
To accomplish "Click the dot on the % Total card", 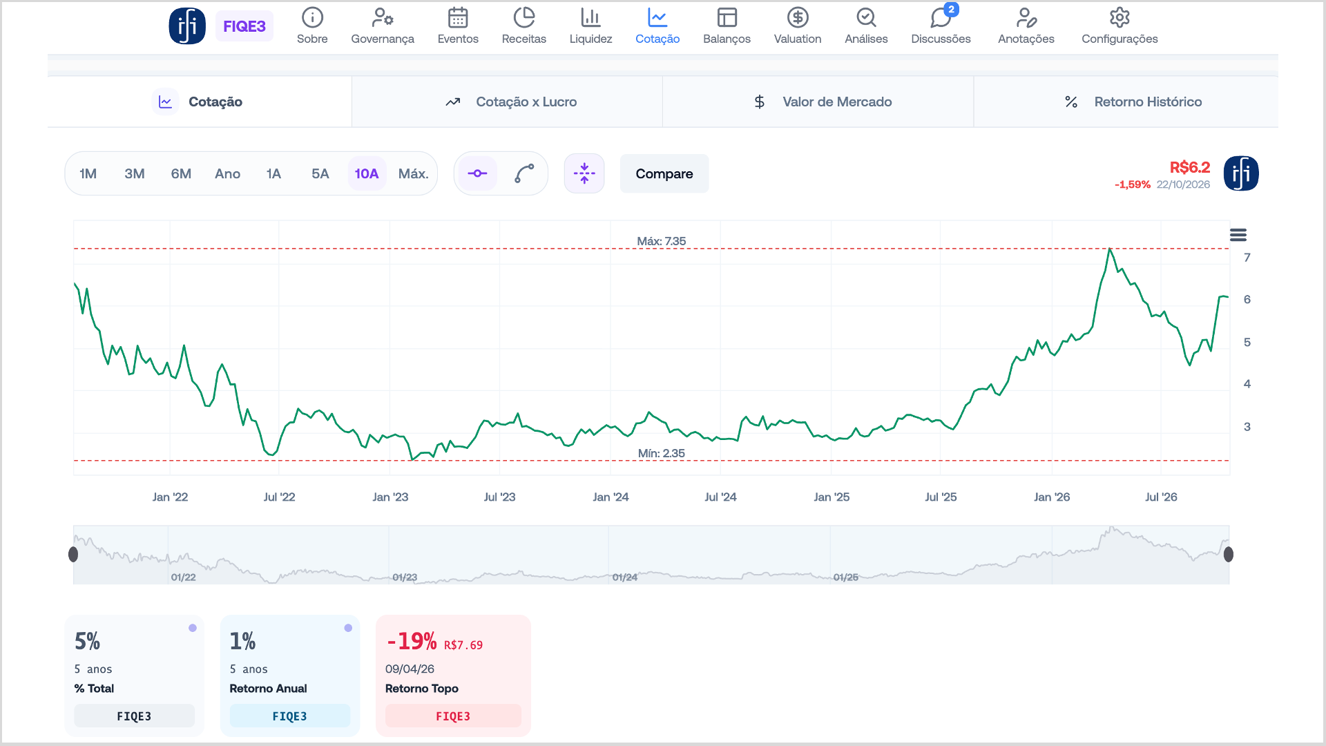I will (x=193, y=628).
